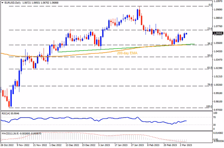
Task: Click price axis value 1.03470
Action: pyautogui.click(x=218, y=60)
